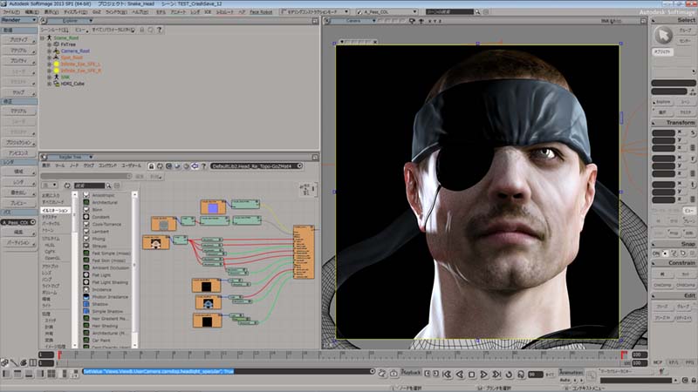Play the animation forward
Image resolution: width=698 pixels, height=392 pixels.
[484, 375]
